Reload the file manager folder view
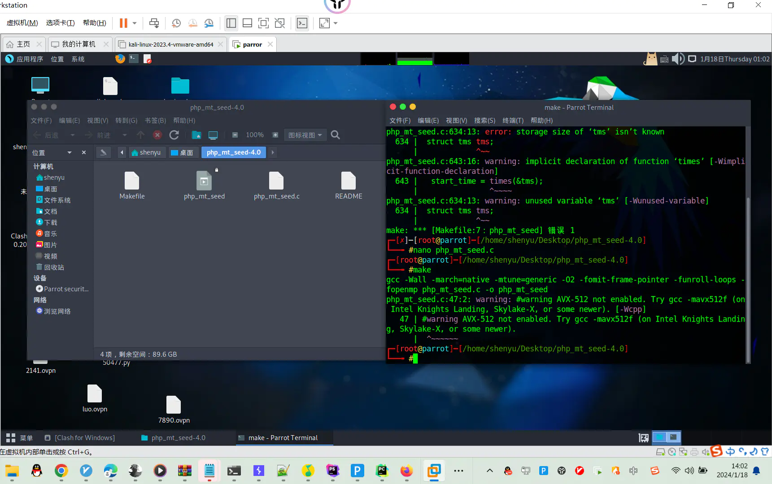Viewport: 772px width, 484px height. click(x=174, y=135)
